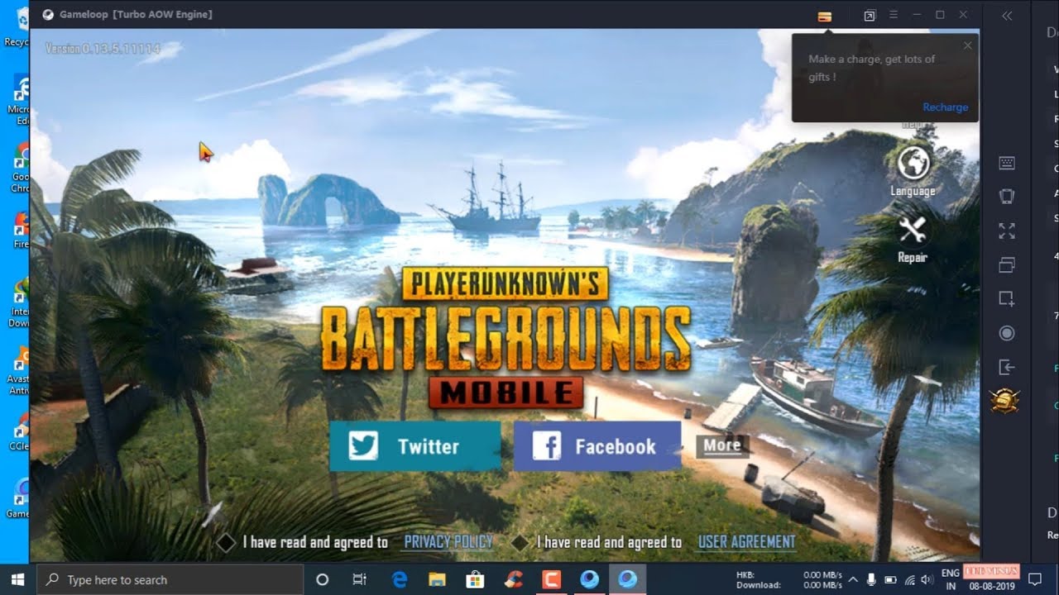Open the keyboard mapping tool
The height and width of the screenshot is (595, 1059).
[1007, 163]
